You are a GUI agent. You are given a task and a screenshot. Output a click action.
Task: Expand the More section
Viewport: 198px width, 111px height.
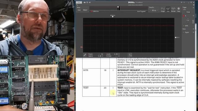[184, 29]
